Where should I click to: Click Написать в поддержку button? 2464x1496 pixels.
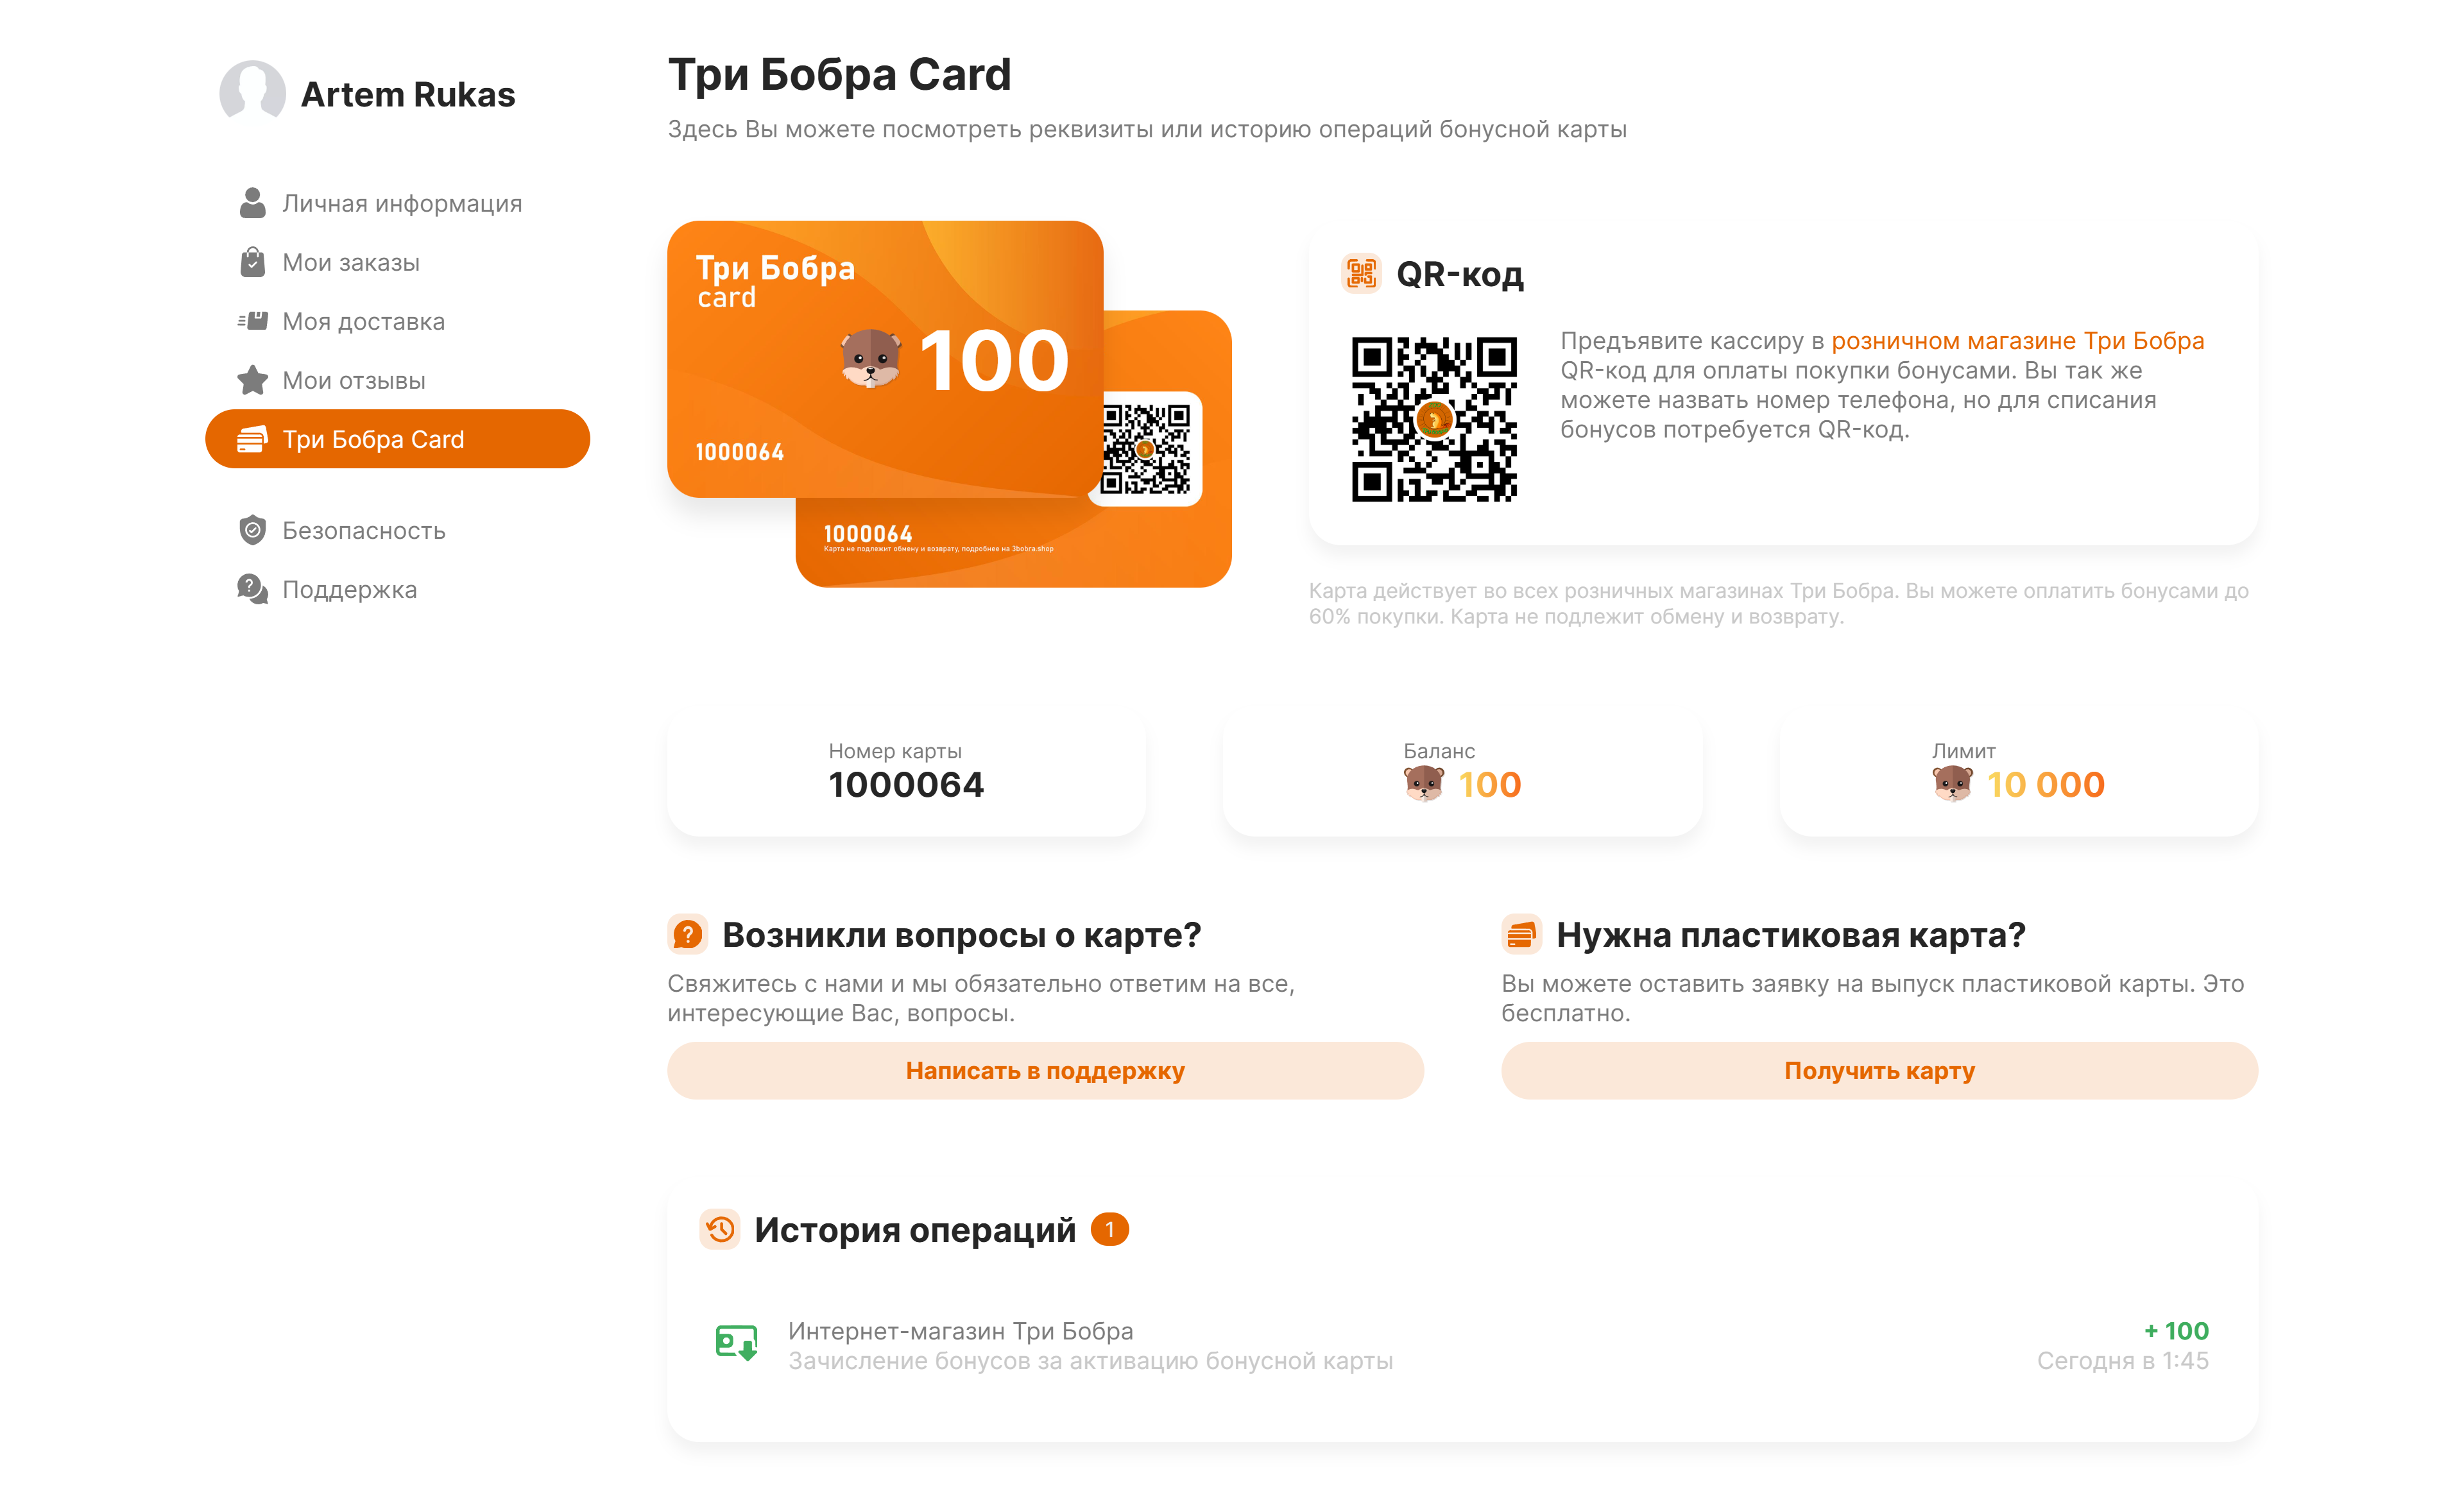(1045, 1071)
